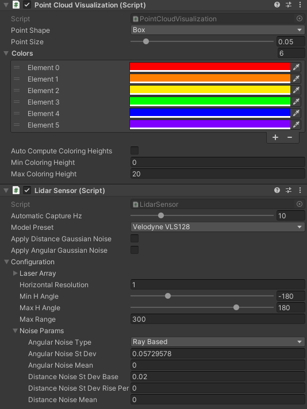Edit the Distance Noise Mean field
This screenshot has width=307, height=409.
coord(217,399)
